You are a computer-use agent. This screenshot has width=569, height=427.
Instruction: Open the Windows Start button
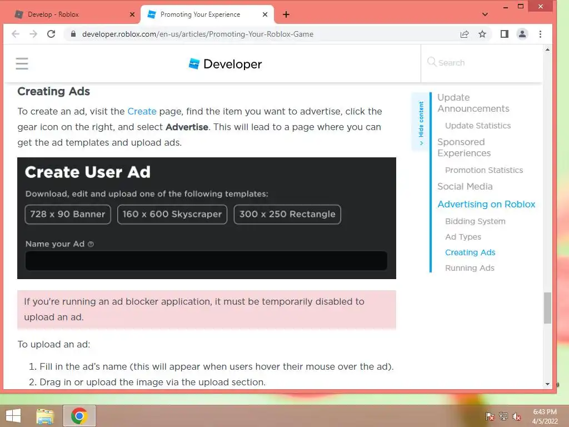click(x=13, y=416)
